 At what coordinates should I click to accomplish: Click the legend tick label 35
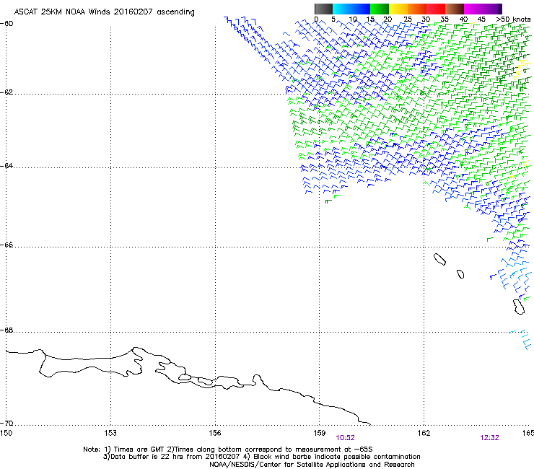[445, 19]
